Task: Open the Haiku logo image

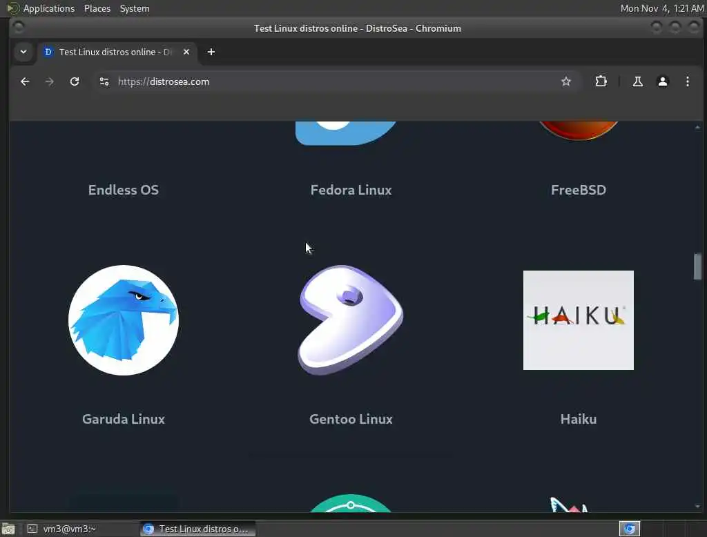Action: (x=579, y=320)
